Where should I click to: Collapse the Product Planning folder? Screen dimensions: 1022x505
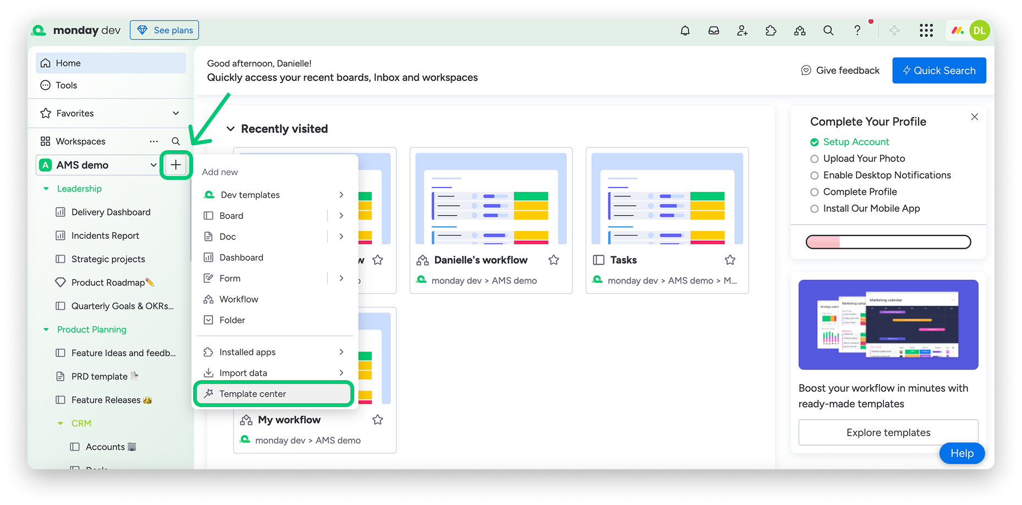tap(46, 330)
